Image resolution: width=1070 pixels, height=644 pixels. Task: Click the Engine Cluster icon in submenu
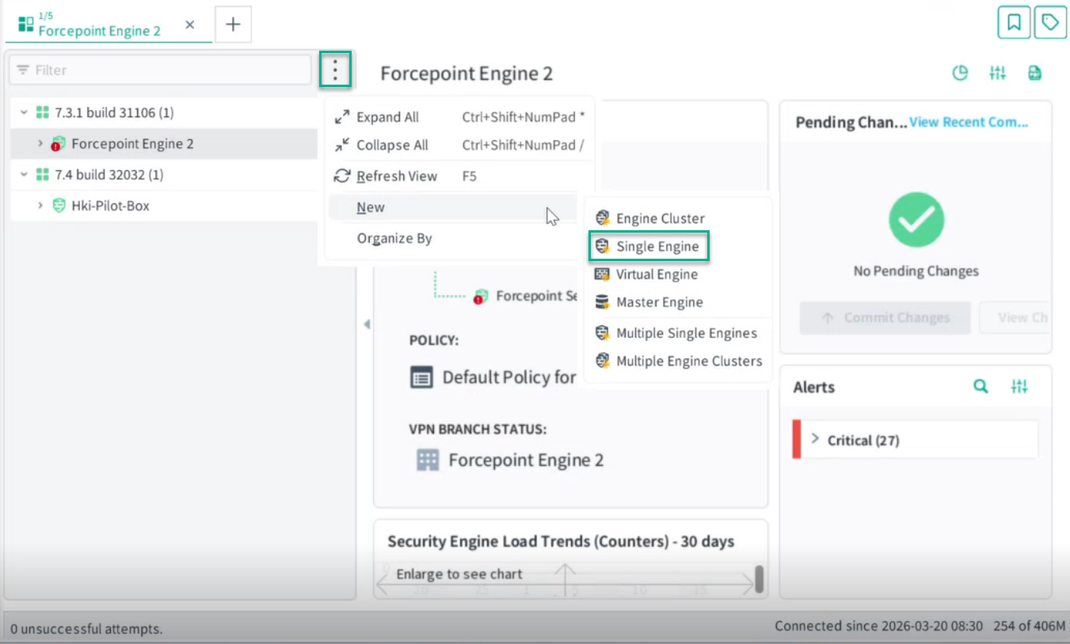point(603,218)
